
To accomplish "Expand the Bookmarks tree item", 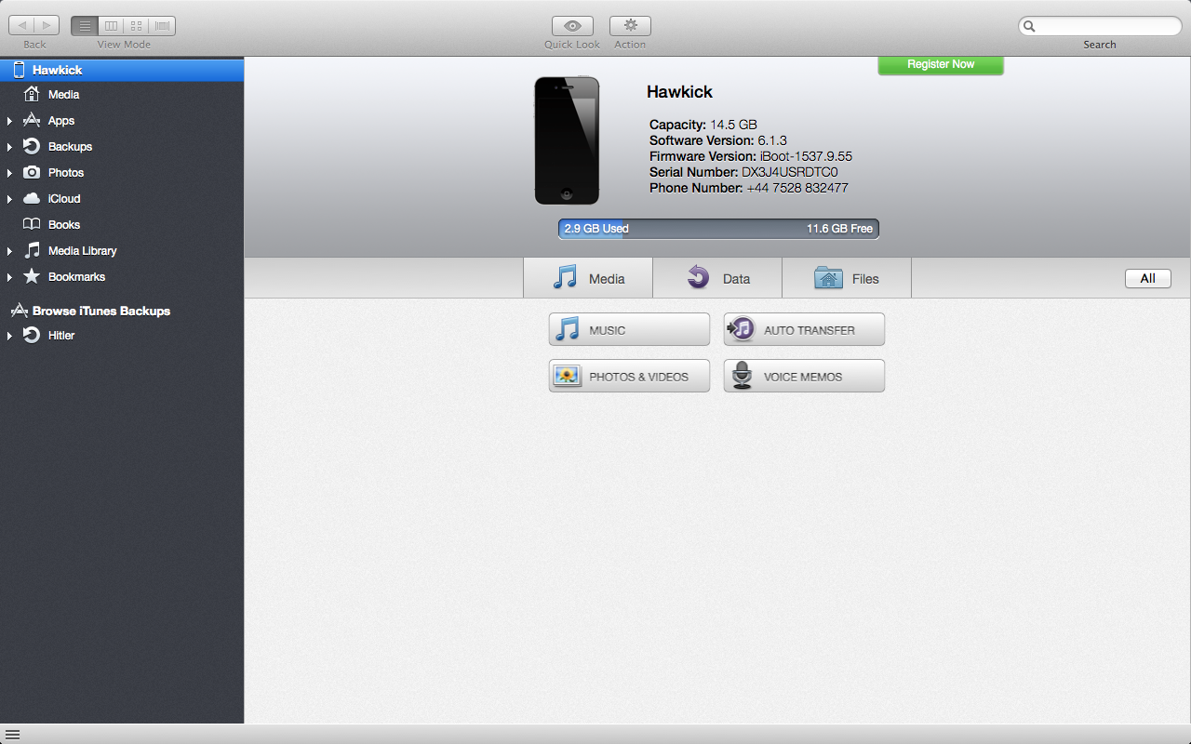I will pos(9,277).
